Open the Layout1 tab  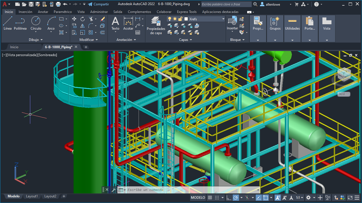coord(32,196)
